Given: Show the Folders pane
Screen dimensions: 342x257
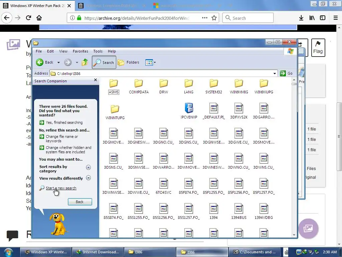Looking at the screenshot, I should click(x=128, y=62).
